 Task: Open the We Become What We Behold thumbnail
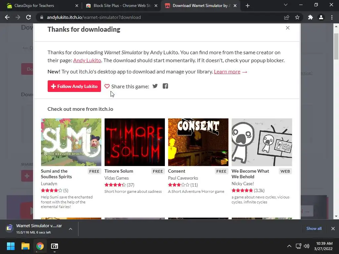pos(262,142)
